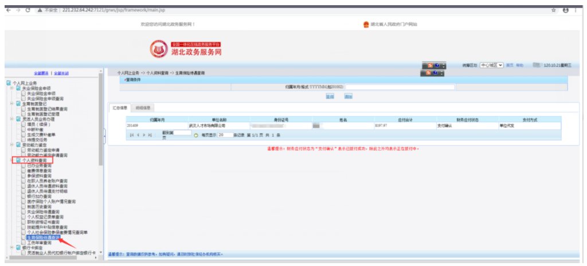Image resolution: width=587 pixels, height=266 pixels.
Task: Open 生成欠费补缴单 tree item
Action: point(41,135)
